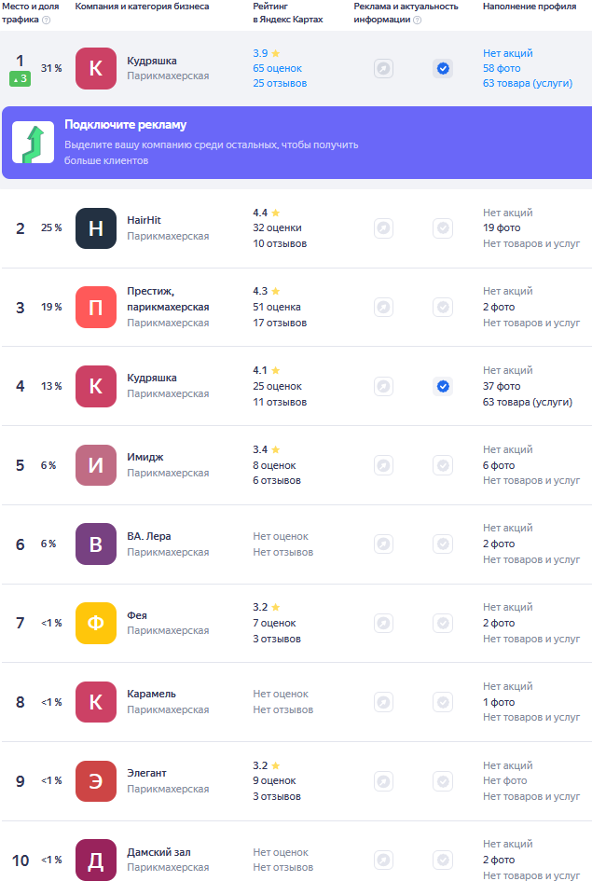Screen dimensions: 592x895
Task: Click the advertising icon in Дамский зал row
Action: [x=383, y=861]
